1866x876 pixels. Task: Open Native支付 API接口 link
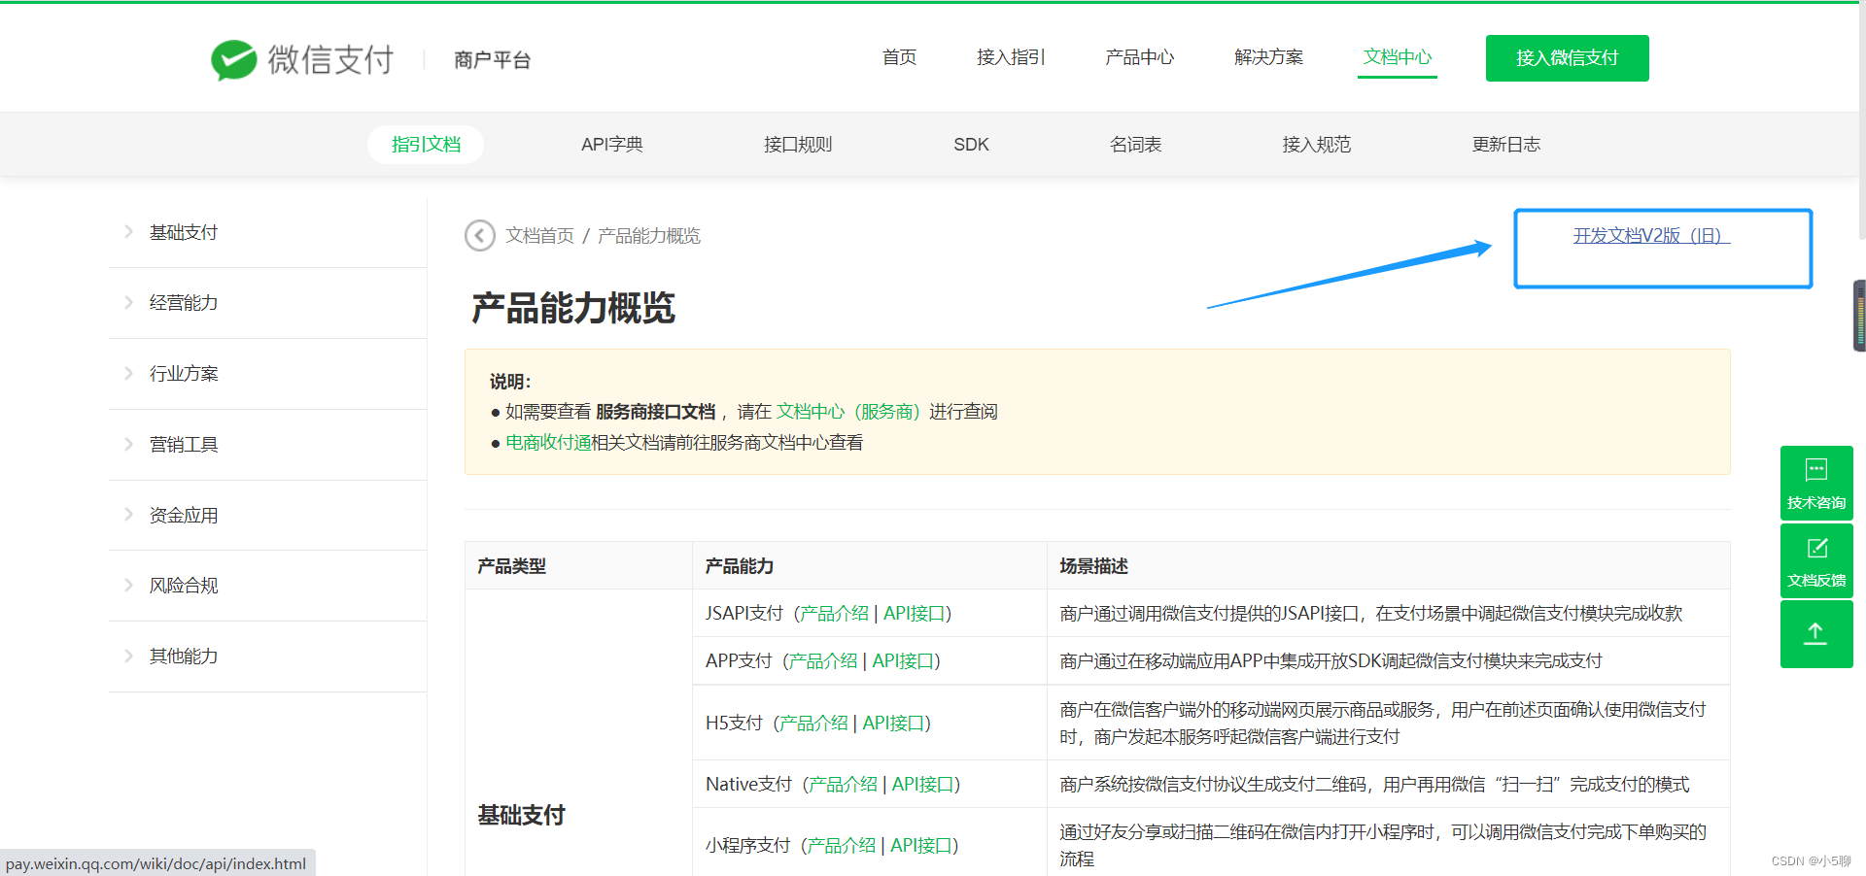pos(922,785)
